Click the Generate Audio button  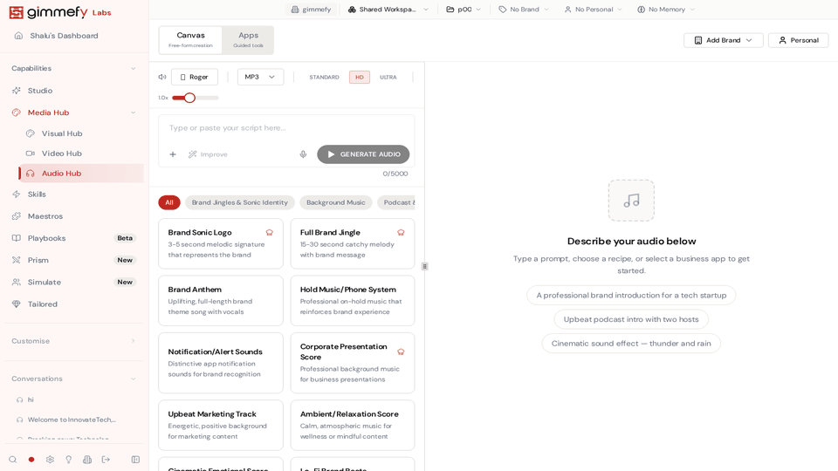tap(363, 154)
